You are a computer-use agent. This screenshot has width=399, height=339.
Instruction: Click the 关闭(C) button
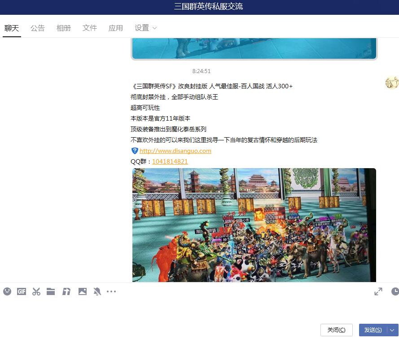pyautogui.click(x=337, y=330)
